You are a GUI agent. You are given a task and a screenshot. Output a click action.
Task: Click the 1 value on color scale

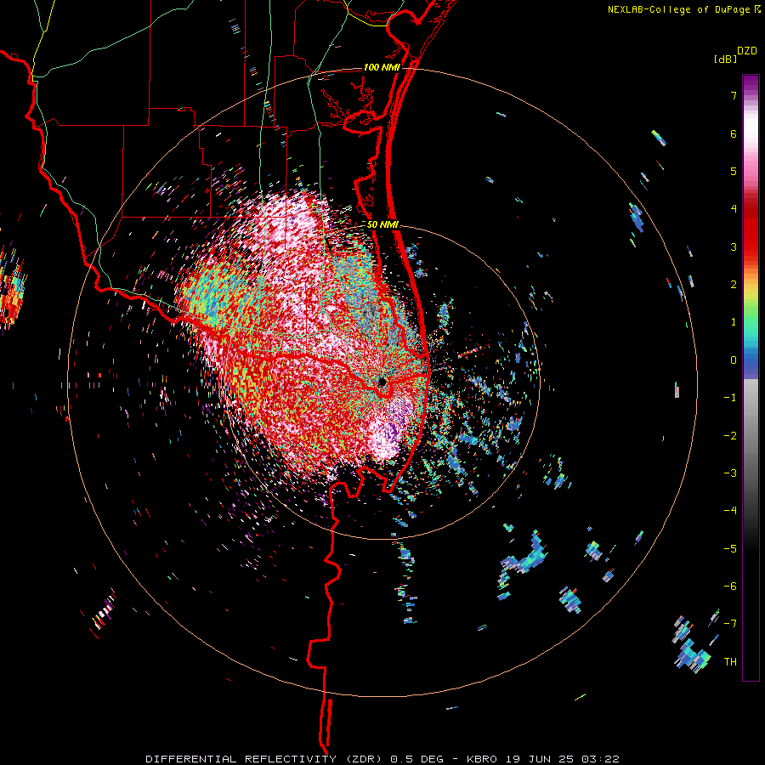click(734, 322)
